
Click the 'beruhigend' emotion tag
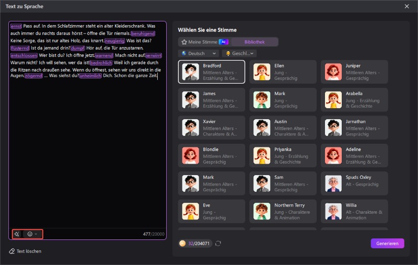coord(143,33)
